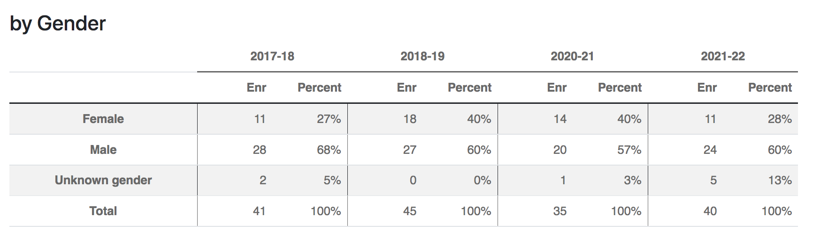This screenshot has height=246, width=828.
Task: Select Unknown gender percent cell showing 13%
Action: 780,180
